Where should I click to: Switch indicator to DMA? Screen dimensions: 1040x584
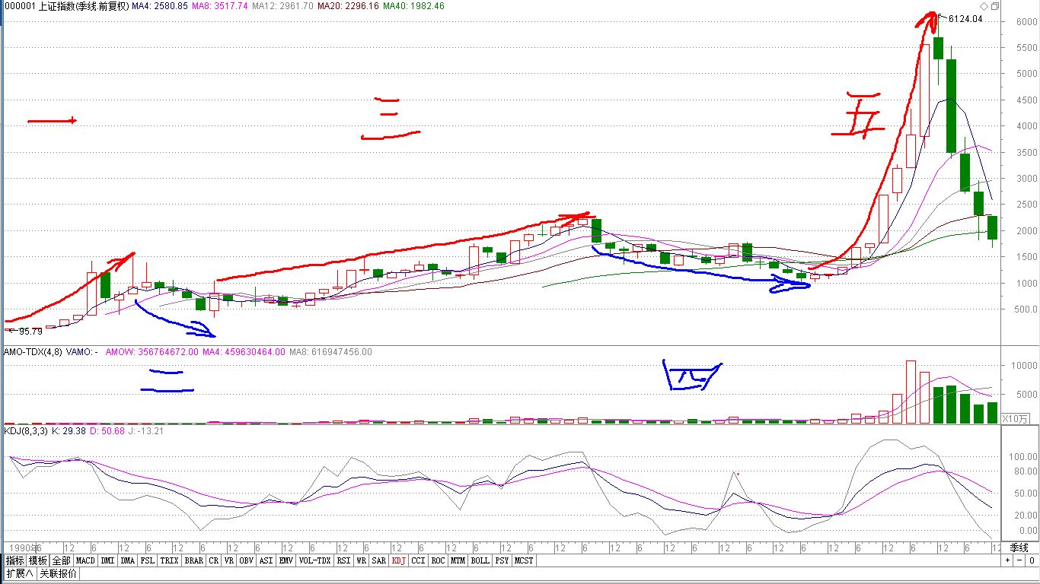click(128, 560)
